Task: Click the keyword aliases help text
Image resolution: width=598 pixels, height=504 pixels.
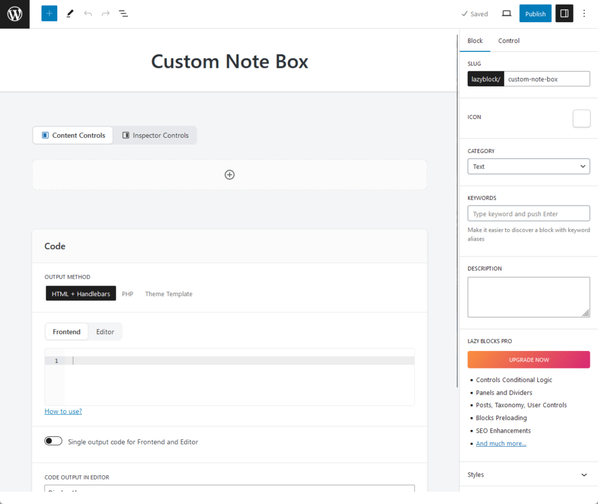Action: click(529, 234)
